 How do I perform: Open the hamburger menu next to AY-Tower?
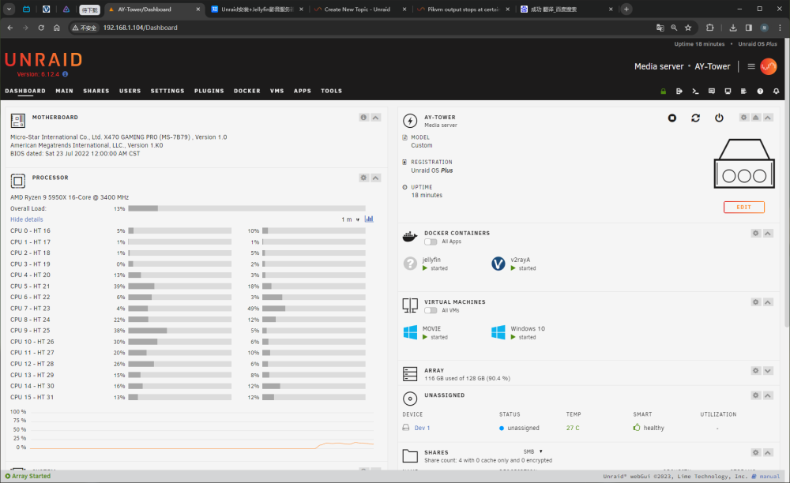[750, 66]
